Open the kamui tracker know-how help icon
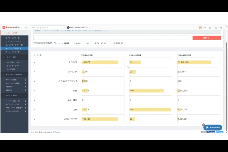 tap(68, 28)
